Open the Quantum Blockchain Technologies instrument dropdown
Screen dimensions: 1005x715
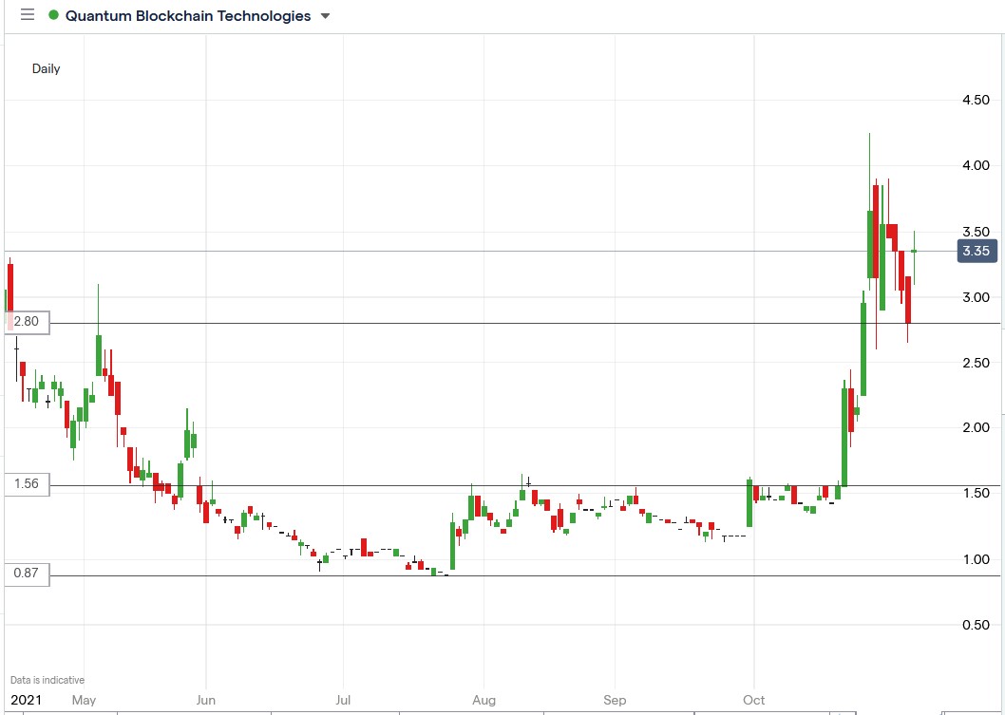[x=323, y=15]
